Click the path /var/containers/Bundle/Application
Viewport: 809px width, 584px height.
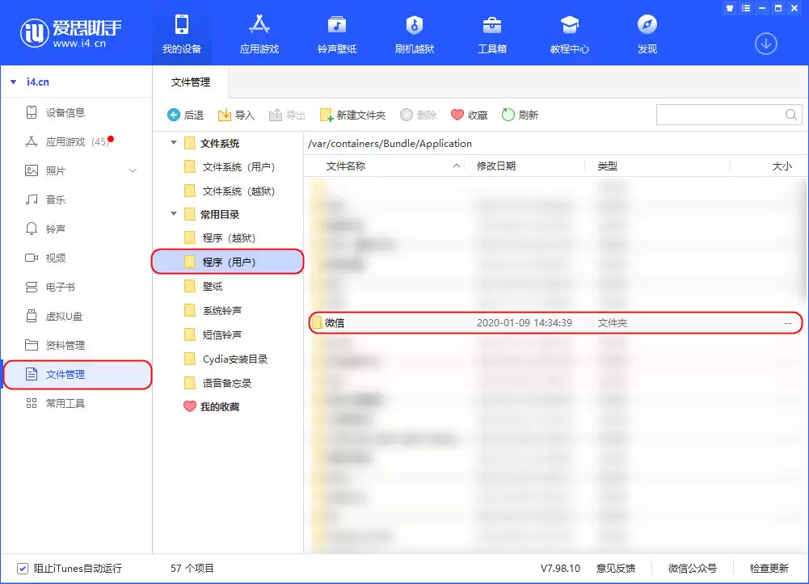click(x=390, y=144)
